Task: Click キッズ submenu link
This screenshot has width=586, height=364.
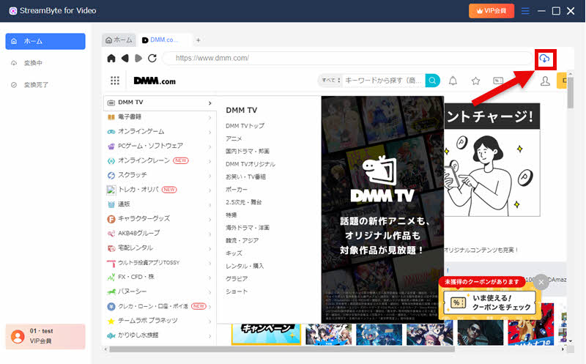Action: tap(234, 253)
